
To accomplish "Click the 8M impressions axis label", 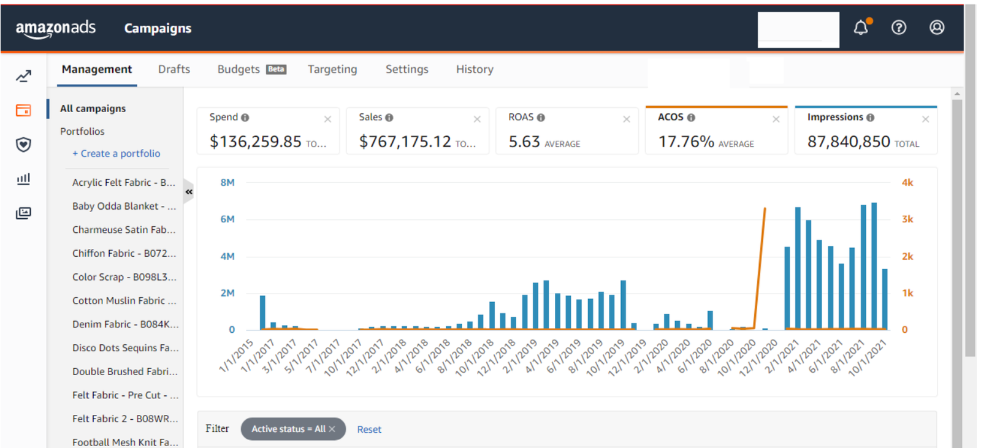I will click(227, 183).
